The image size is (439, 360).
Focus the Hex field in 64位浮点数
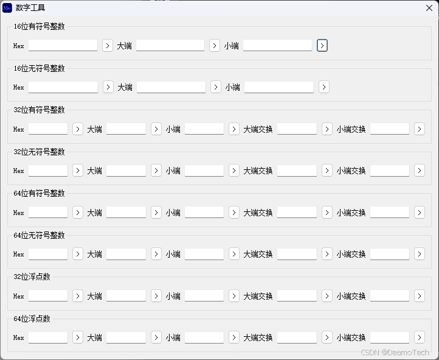[x=48, y=337]
